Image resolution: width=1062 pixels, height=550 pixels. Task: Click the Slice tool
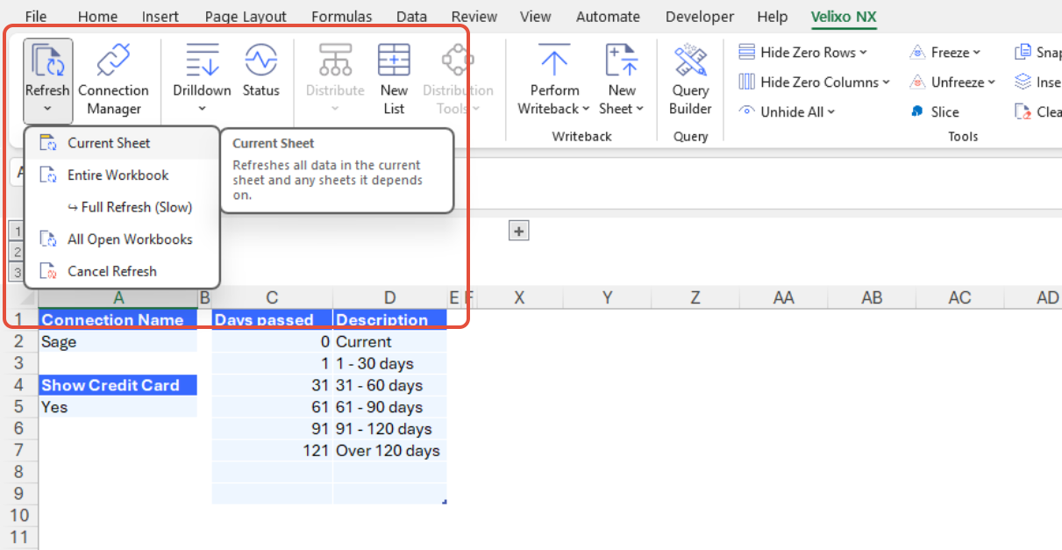935,111
